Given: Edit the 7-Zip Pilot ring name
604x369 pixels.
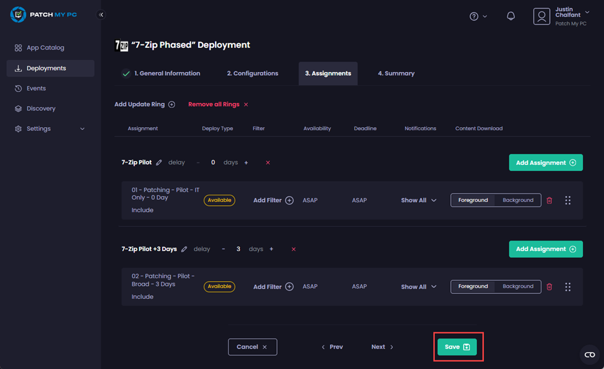Looking at the screenshot, I should [159, 162].
